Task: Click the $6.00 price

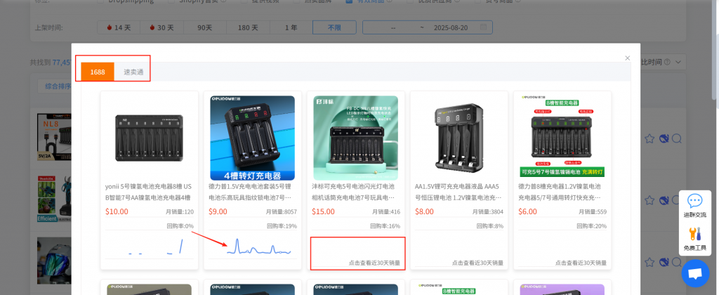Action: click(x=528, y=211)
